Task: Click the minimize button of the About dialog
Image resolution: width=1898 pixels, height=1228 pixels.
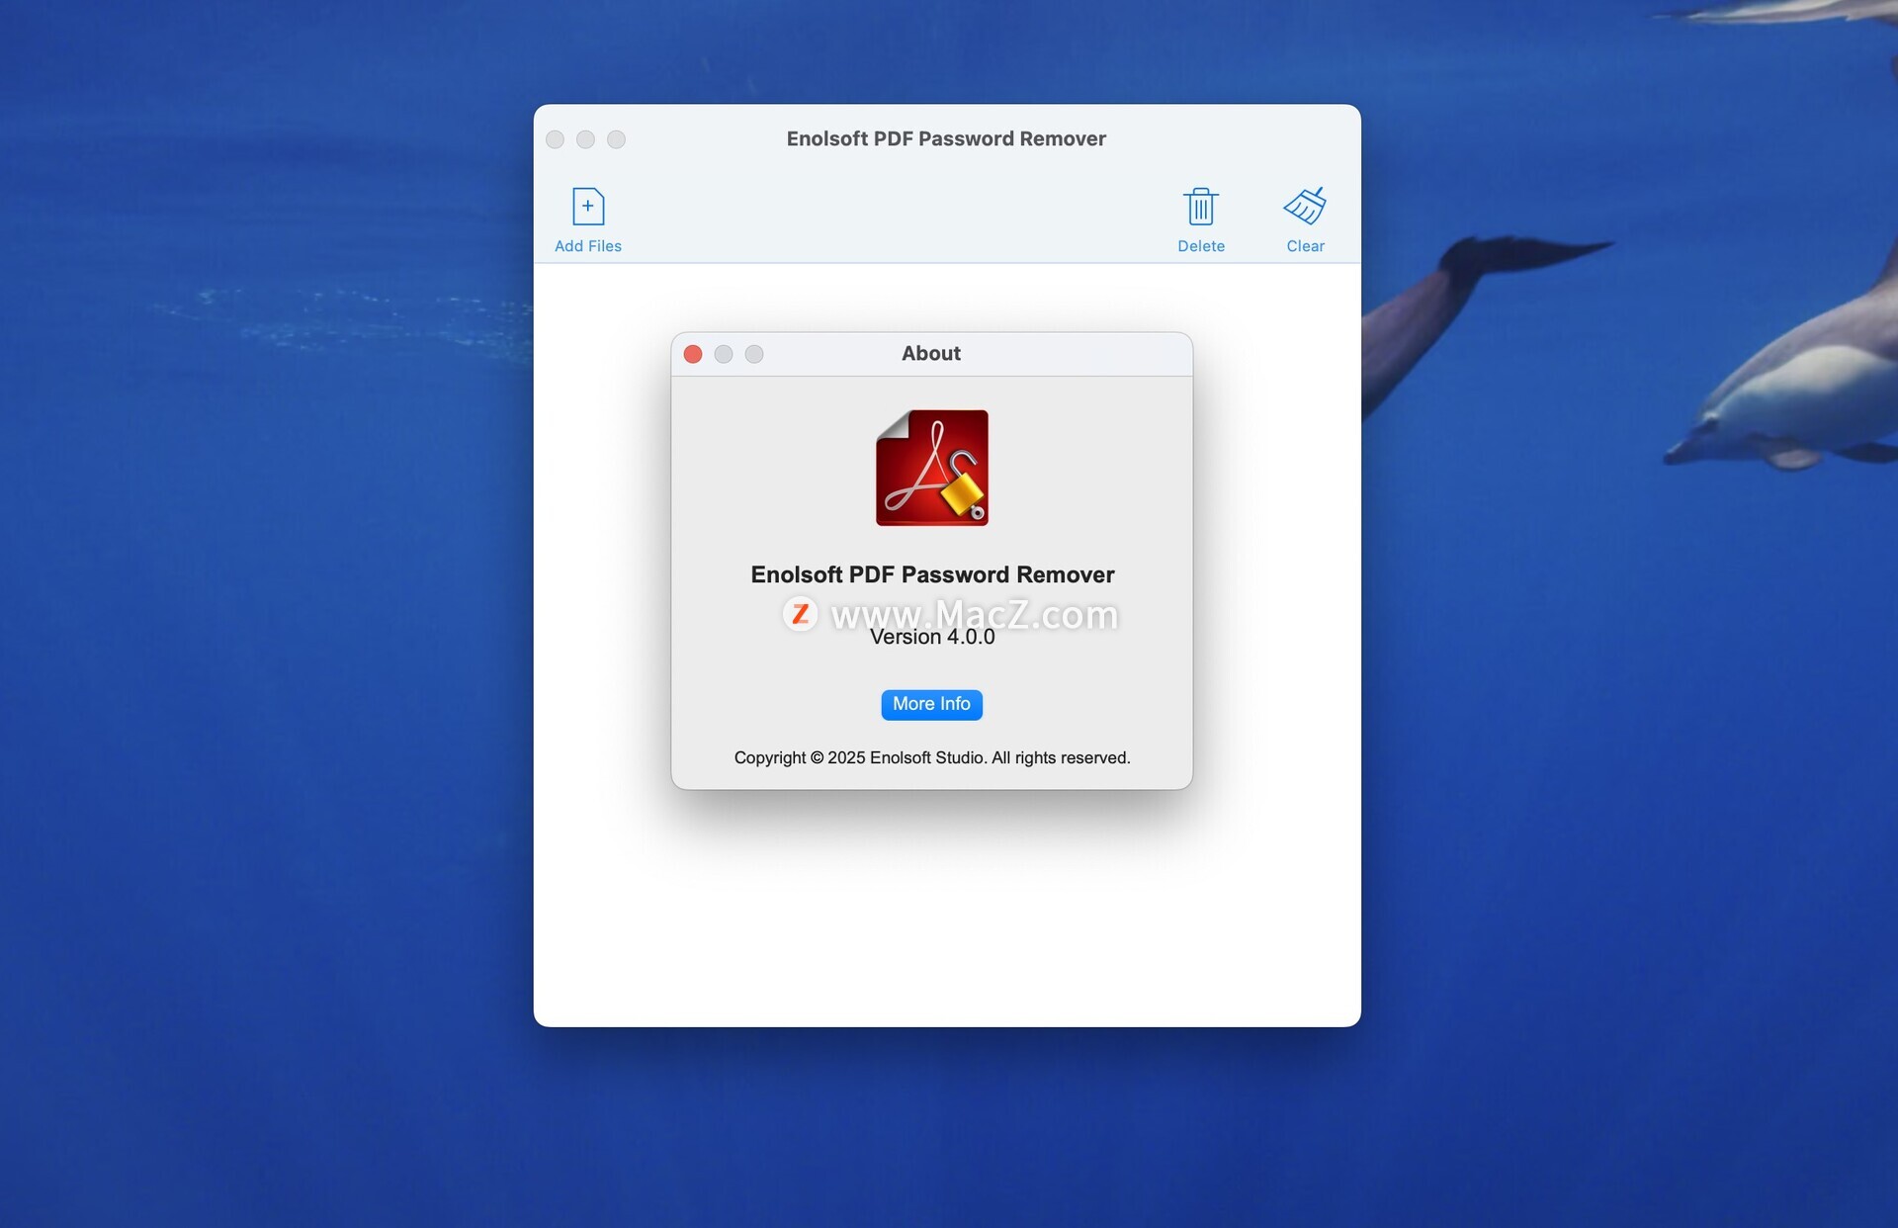Action: [x=724, y=354]
